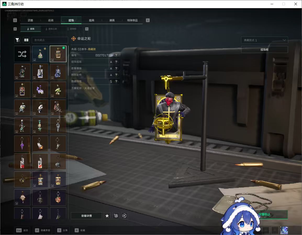Select the purple creature charm thumbnail
302x235 pixels.
(x=40, y=90)
